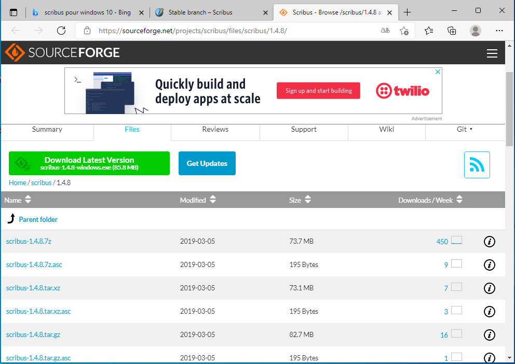
Task: Open the scribus breadcrumb link
Action: [x=42, y=183]
